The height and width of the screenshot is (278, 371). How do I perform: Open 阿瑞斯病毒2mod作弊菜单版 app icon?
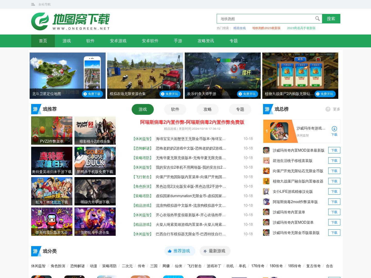tap(266, 202)
